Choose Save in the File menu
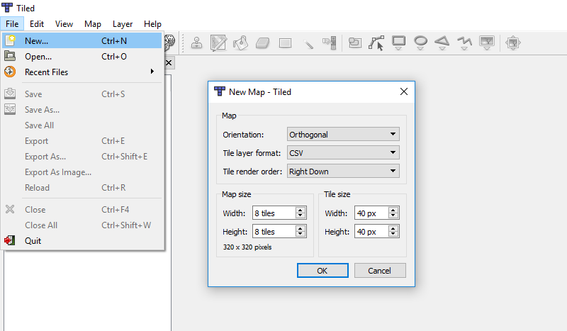Image resolution: width=567 pixels, height=331 pixels. click(82, 94)
